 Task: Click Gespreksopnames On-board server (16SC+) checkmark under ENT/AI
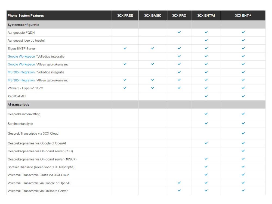click(206, 159)
